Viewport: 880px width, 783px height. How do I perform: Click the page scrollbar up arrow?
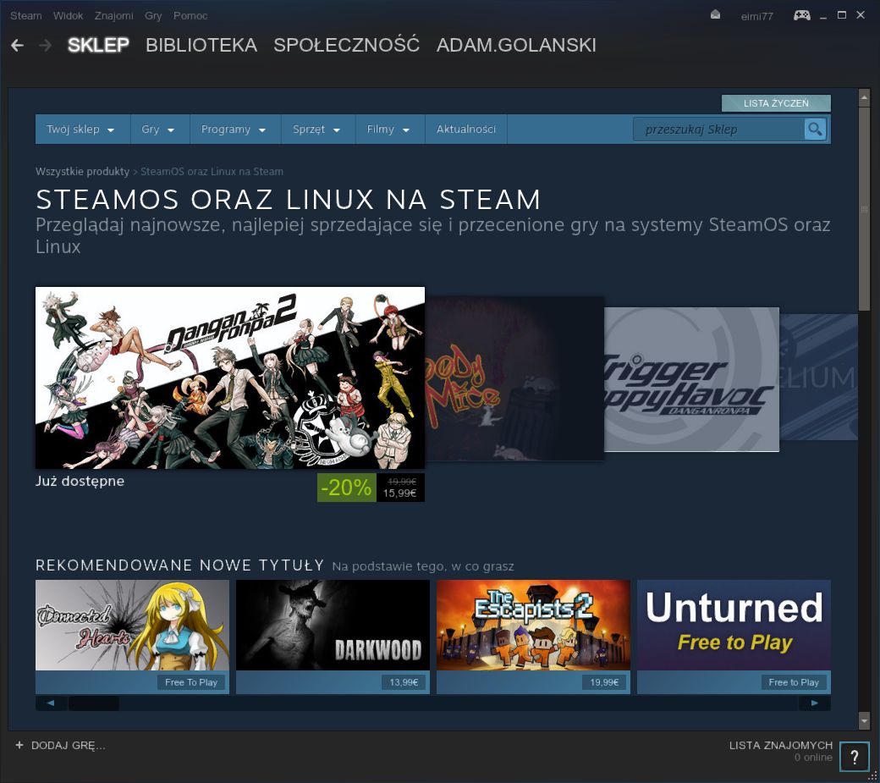coord(864,97)
